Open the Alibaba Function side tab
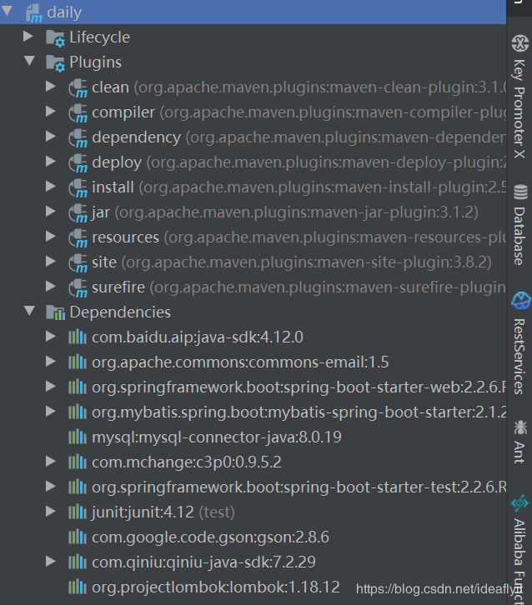The image size is (532, 605). pos(519,550)
